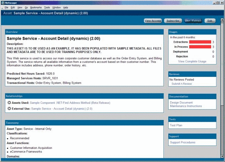Click the 'Asset Functions:' label
This screenshot has width=225, height=162.
pyautogui.click(x=18, y=143)
